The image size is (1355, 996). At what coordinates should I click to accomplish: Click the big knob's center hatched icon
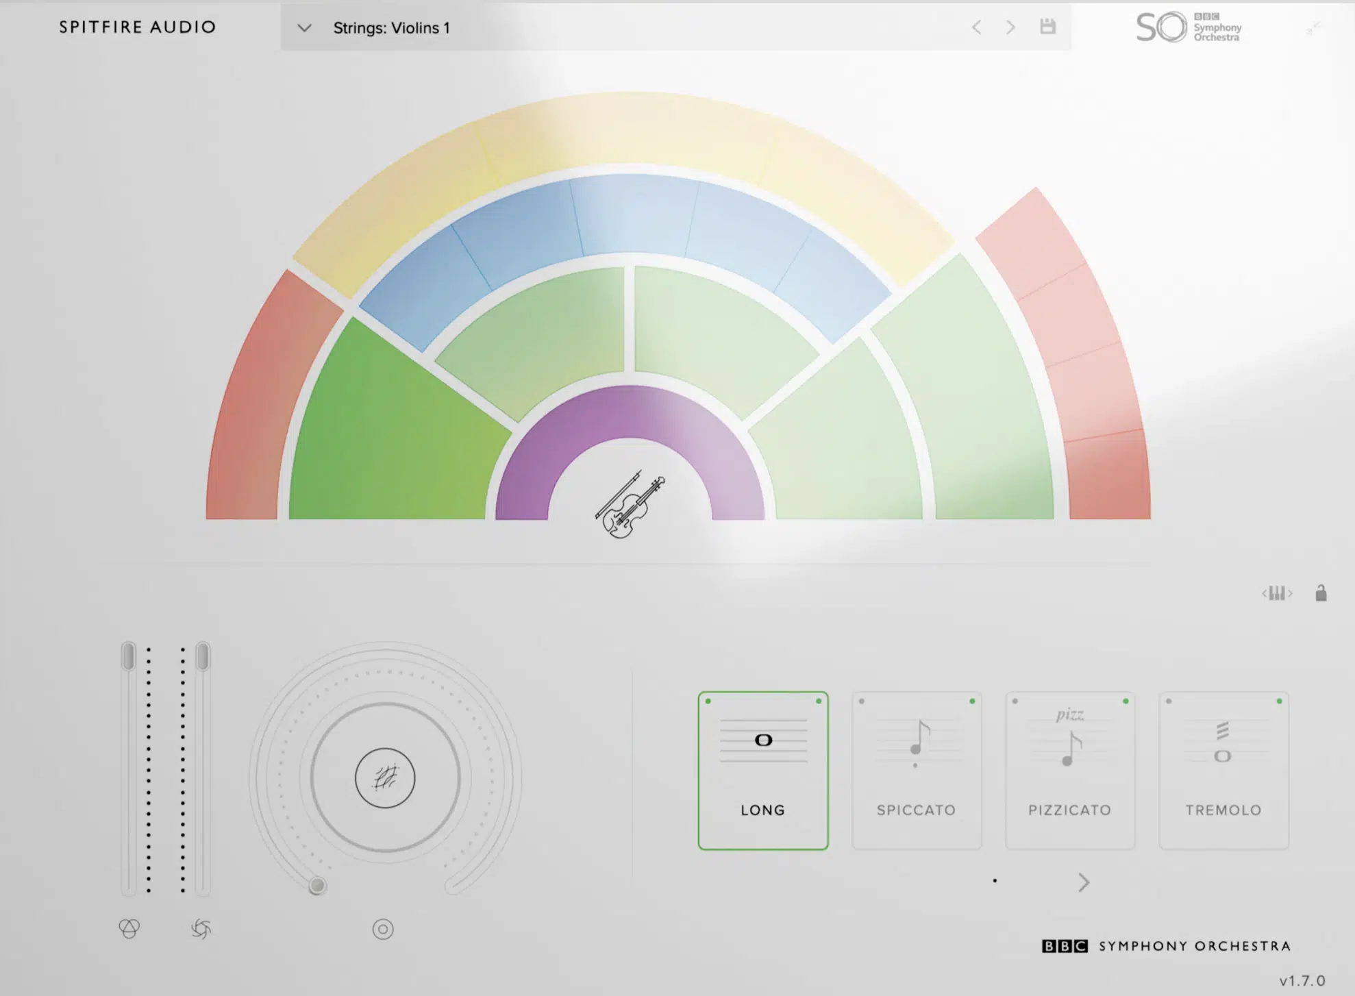tap(385, 778)
